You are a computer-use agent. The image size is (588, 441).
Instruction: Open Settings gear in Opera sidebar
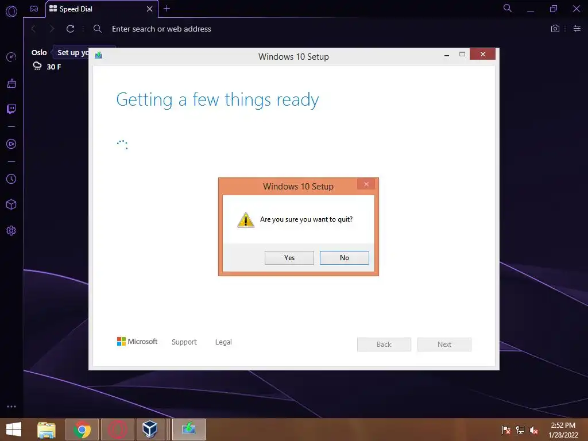click(11, 231)
